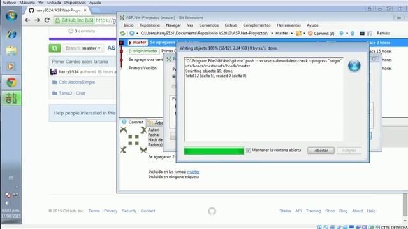This screenshot has width=408, height=229.
Task: Open the Git bash console icon
Action: [x=362, y=33]
